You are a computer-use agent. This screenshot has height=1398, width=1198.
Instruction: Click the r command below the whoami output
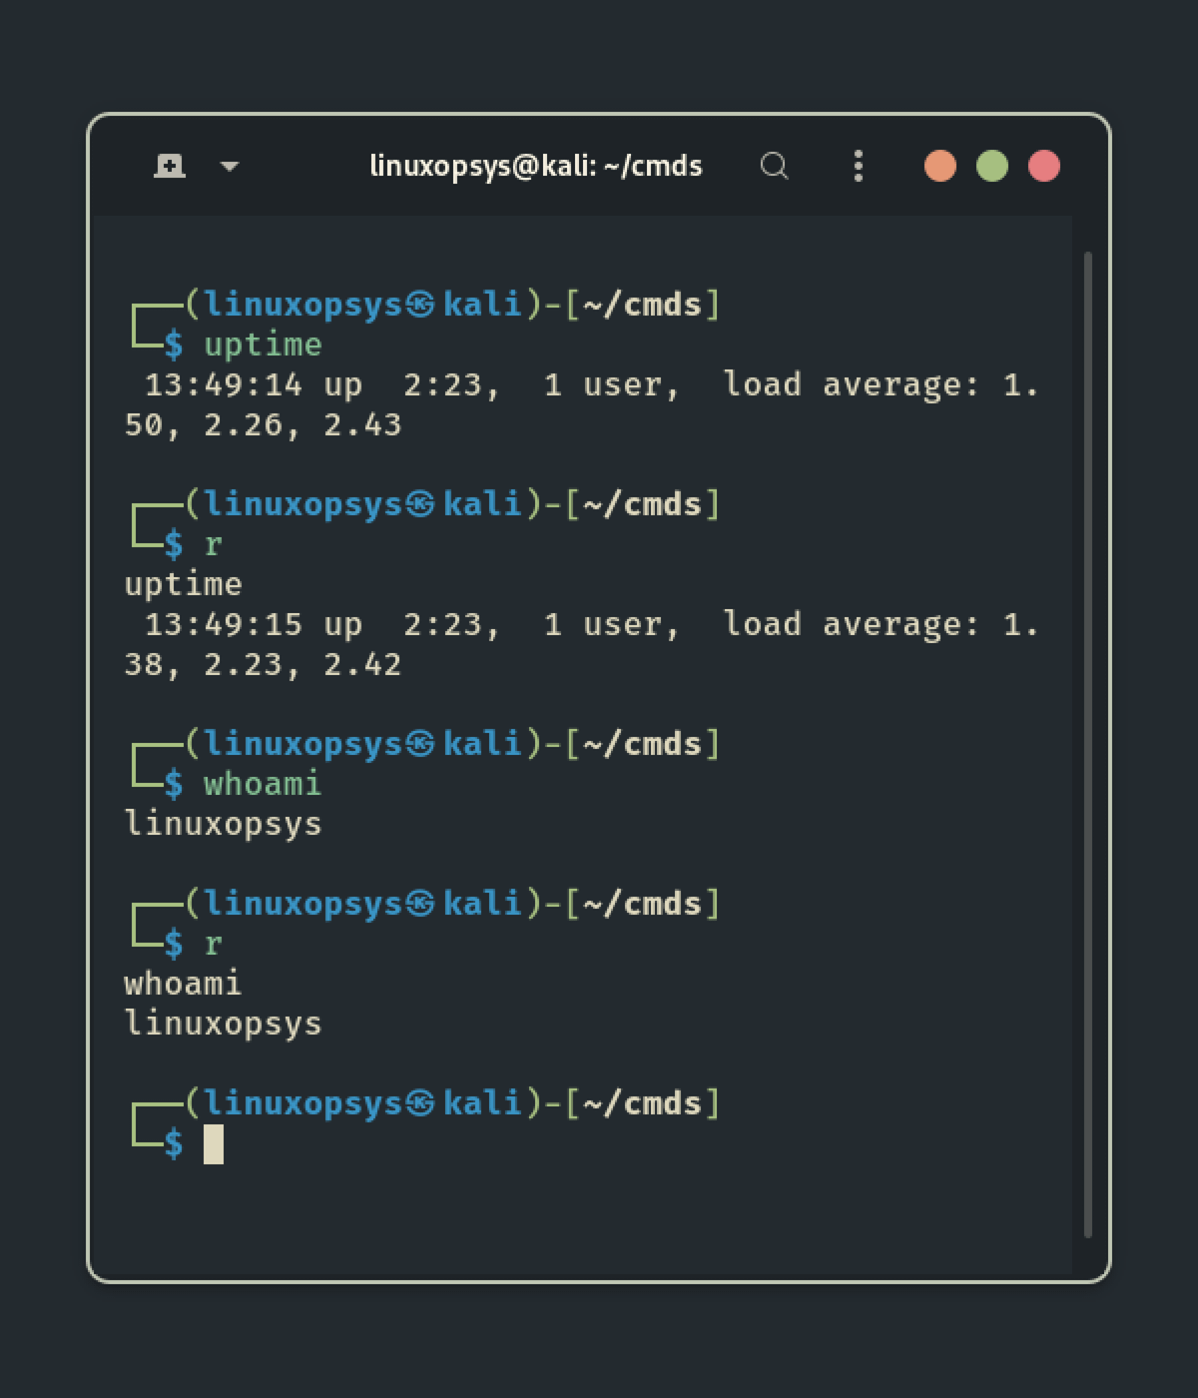[213, 945]
